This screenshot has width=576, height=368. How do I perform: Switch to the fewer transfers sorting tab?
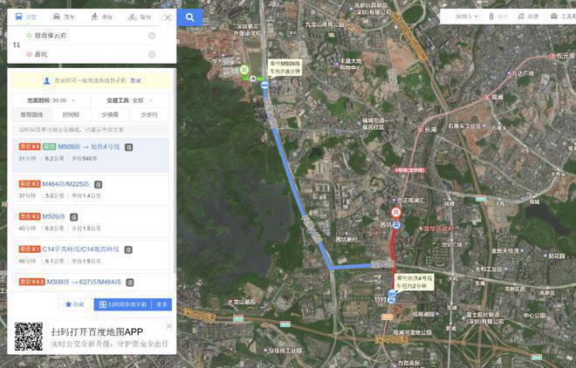pos(110,115)
